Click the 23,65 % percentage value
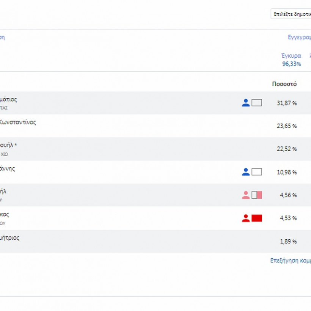311x311 pixels. (287, 126)
